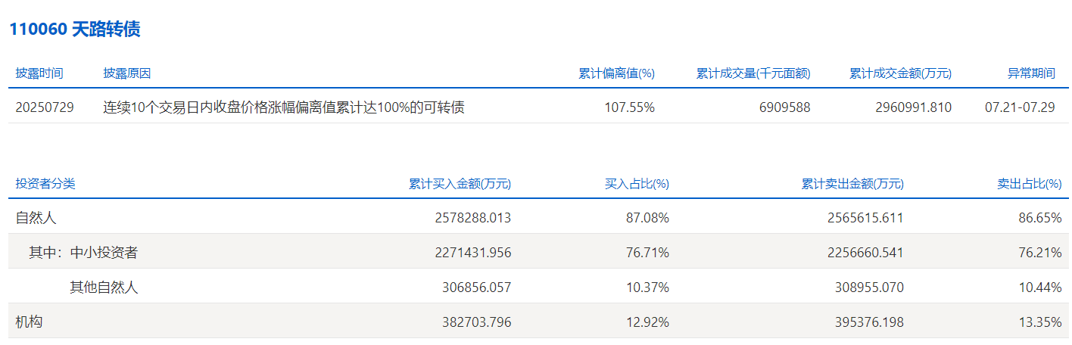This screenshot has height=345, width=1072.
Task: Click the 累计偏离值(%) column header
Action: tap(616, 73)
